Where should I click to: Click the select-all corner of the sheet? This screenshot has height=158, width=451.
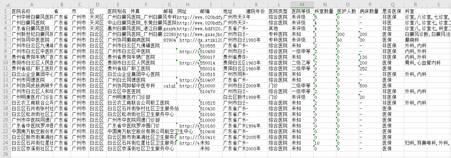(5, 4)
